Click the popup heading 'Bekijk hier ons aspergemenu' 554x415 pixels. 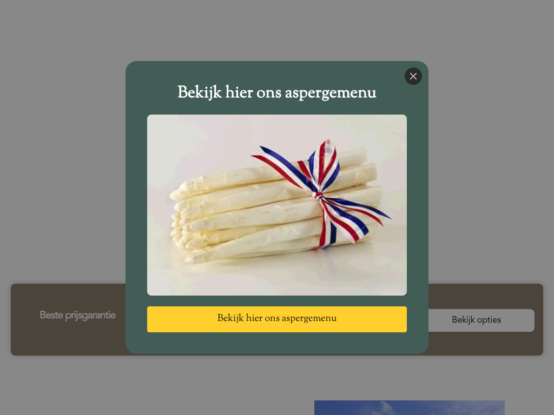pyautogui.click(x=276, y=92)
